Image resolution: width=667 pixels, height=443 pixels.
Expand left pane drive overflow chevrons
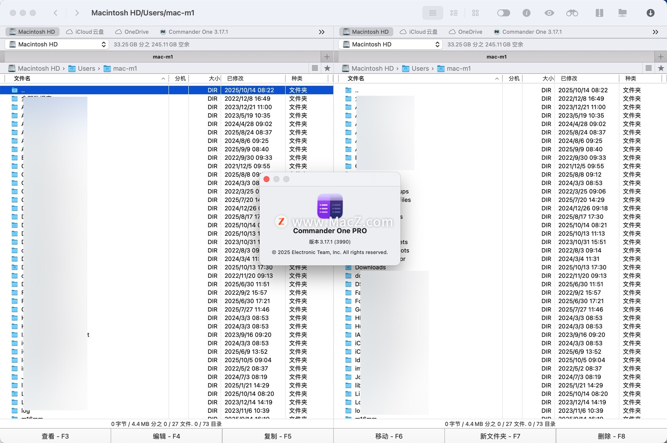pos(322,32)
